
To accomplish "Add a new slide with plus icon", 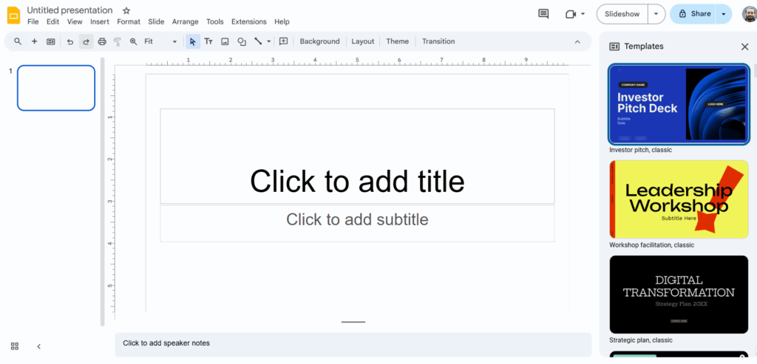I will click(34, 41).
